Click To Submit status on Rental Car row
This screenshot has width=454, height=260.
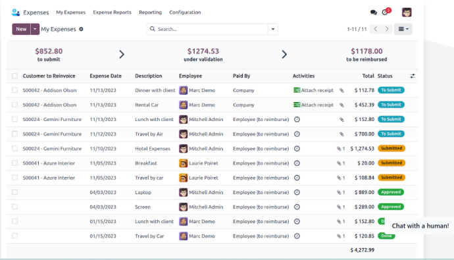point(391,105)
